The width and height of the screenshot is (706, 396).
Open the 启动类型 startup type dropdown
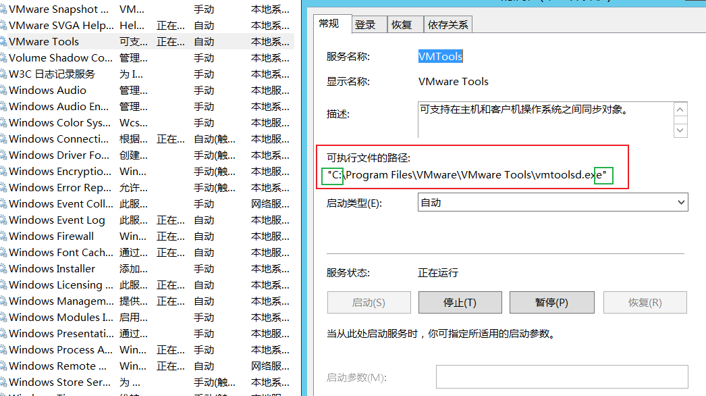point(552,202)
